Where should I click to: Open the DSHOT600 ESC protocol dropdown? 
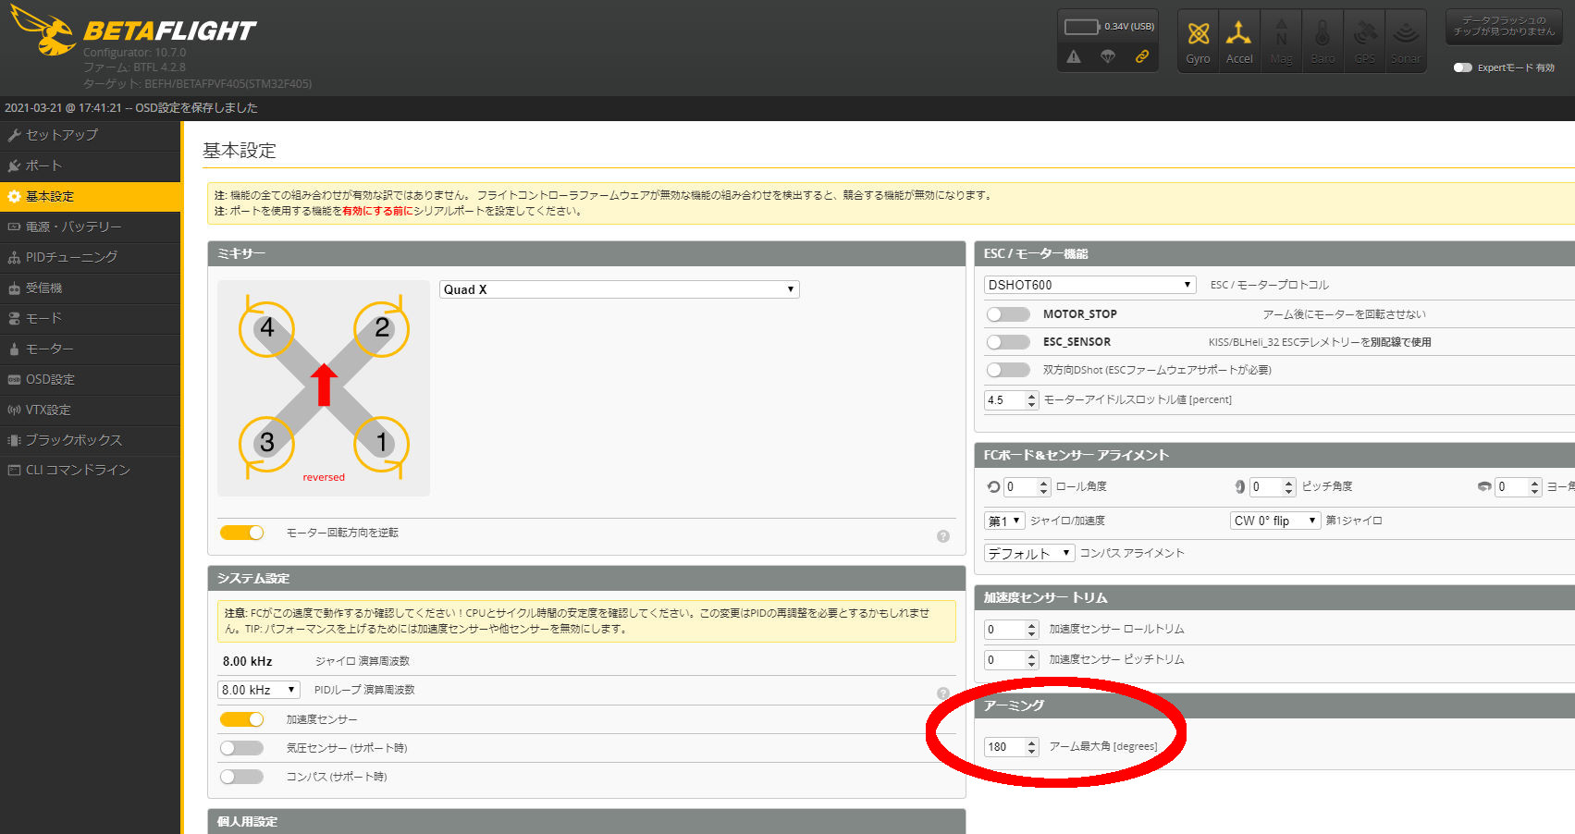tap(1090, 285)
